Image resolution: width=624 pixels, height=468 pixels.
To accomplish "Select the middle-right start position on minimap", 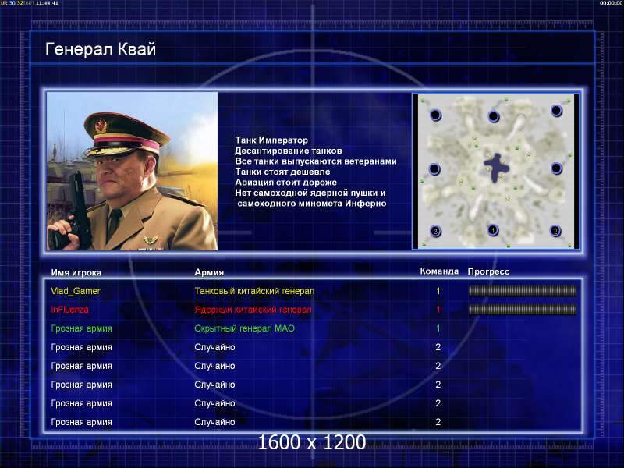I will pos(556,168).
